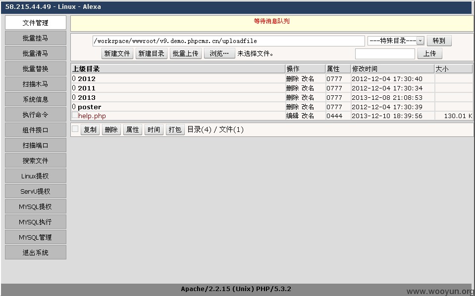Click the 属性 button
The image size is (475, 296).
tap(132, 129)
